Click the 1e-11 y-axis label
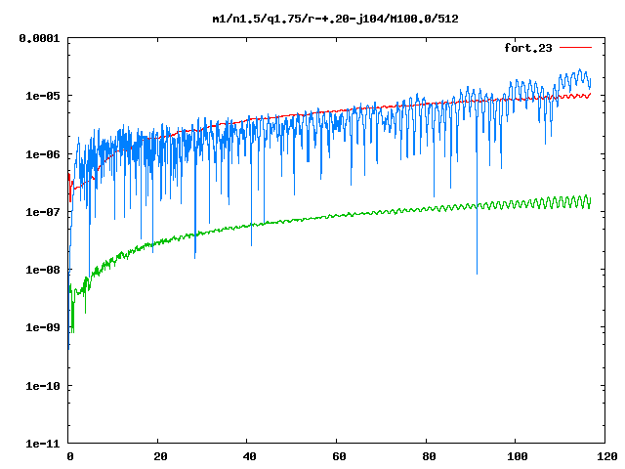The image size is (625, 469). pos(43,444)
